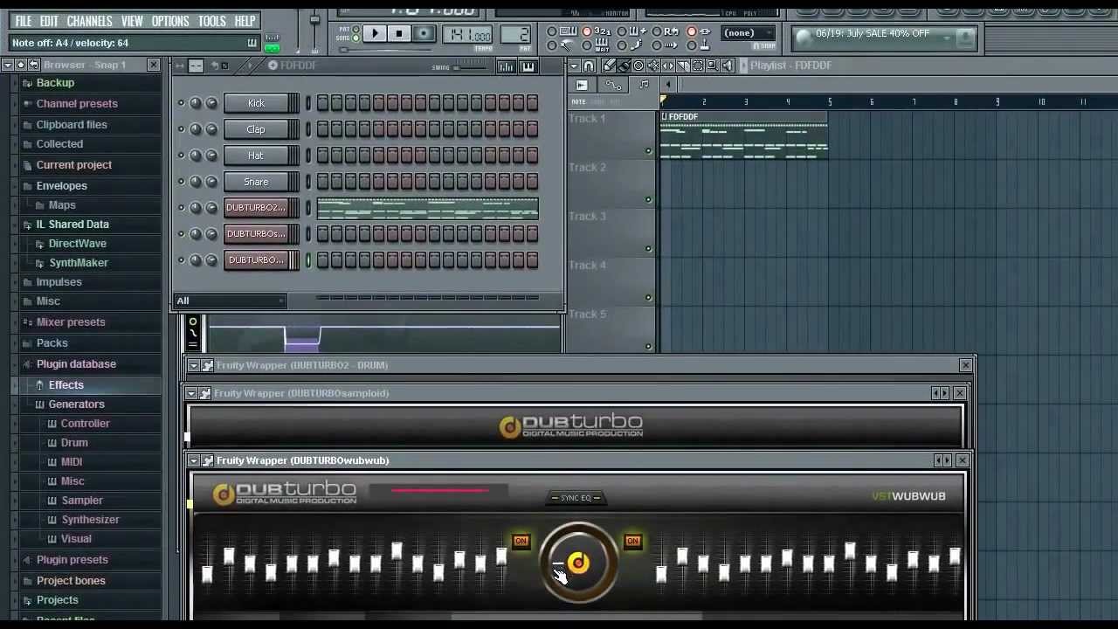Open the CHANNELS menu
Viewport: 1118px width, 629px height.
click(x=89, y=21)
